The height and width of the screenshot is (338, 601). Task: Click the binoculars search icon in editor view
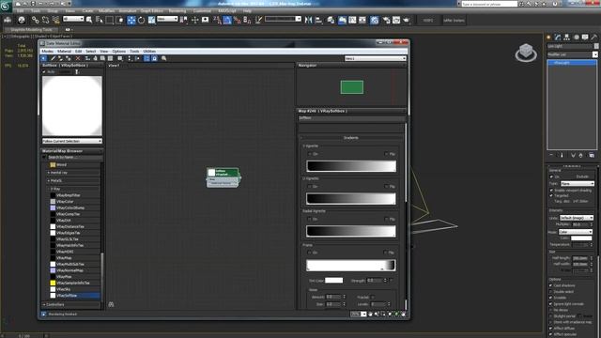point(111,304)
